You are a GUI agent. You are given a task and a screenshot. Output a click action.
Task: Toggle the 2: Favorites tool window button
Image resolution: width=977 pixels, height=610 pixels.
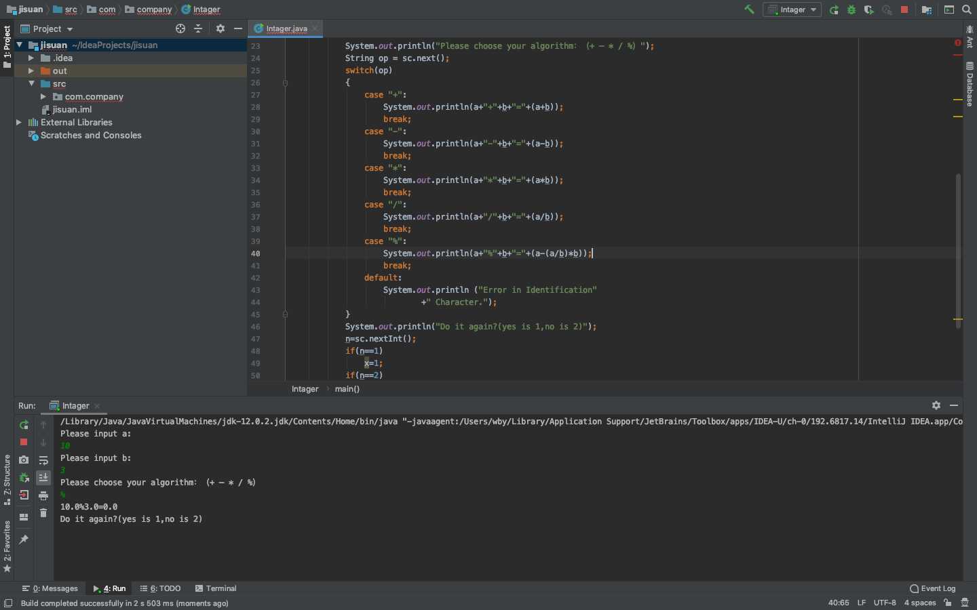click(x=7, y=547)
